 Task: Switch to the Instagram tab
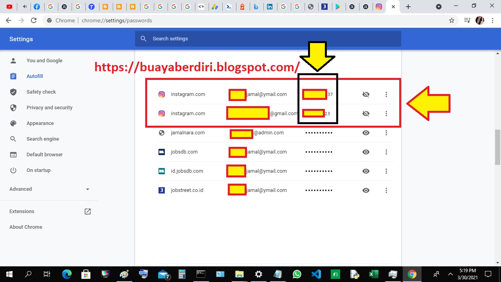point(378,7)
